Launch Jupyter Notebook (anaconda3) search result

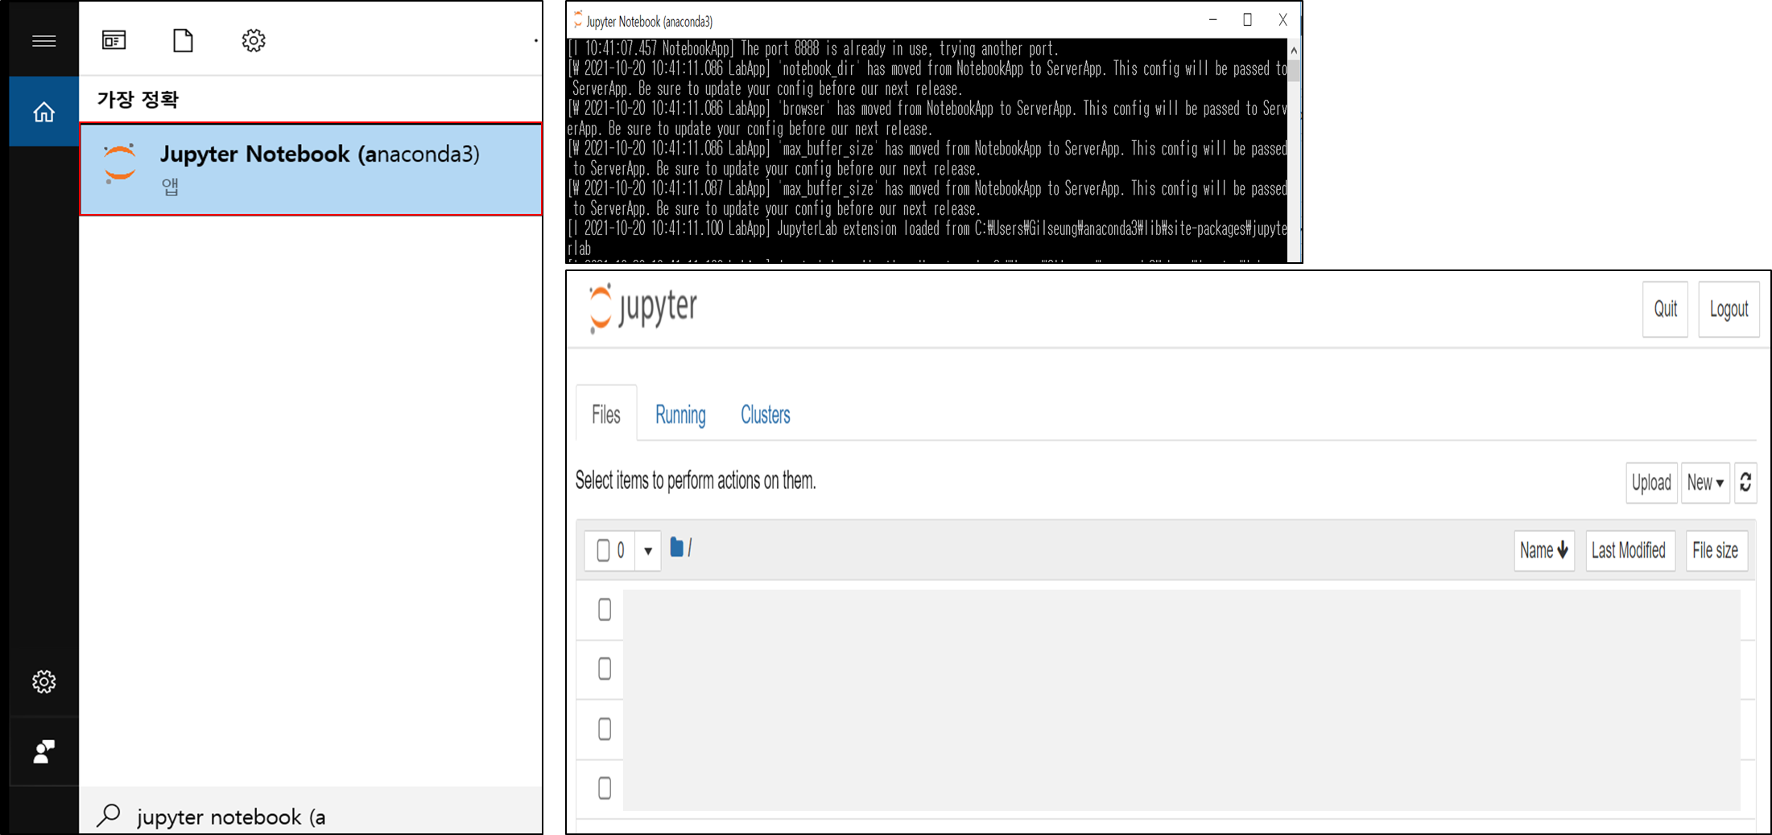311,169
